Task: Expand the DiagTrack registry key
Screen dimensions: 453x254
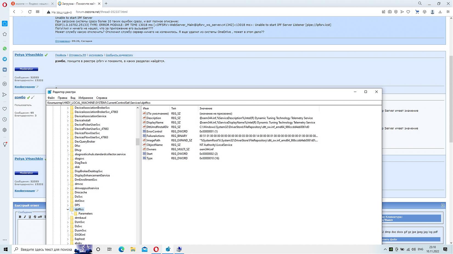Action: point(68,163)
